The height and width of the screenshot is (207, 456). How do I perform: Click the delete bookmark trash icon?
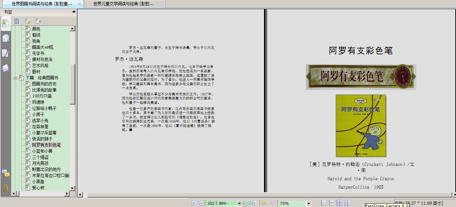coord(17,21)
